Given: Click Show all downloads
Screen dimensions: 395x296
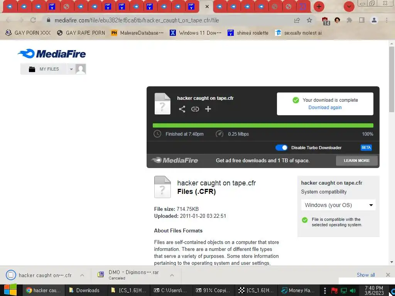Looking at the screenshot, I should click(x=366, y=275).
